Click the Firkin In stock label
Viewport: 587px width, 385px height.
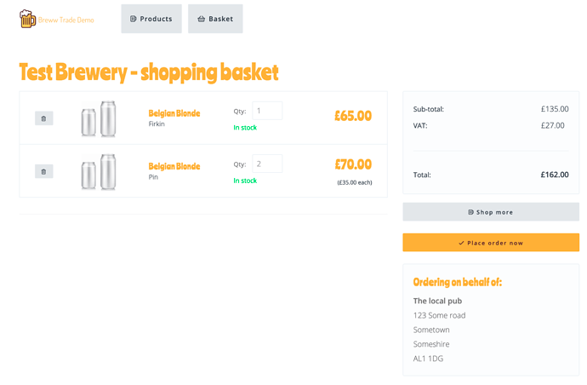point(245,128)
